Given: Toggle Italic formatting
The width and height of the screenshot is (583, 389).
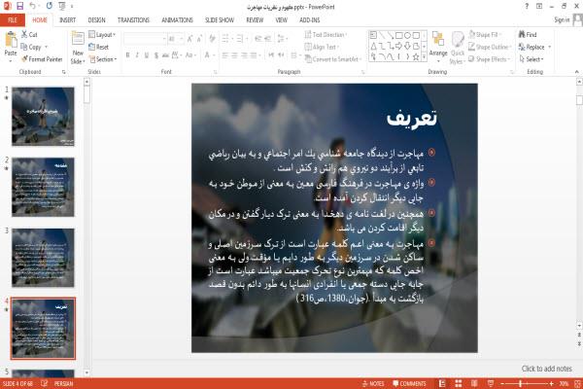Looking at the screenshot, I should pyautogui.click(x=137, y=55).
